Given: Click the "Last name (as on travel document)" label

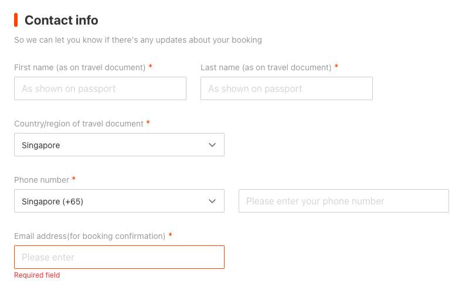Looking at the screenshot, I should tap(266, 67).
